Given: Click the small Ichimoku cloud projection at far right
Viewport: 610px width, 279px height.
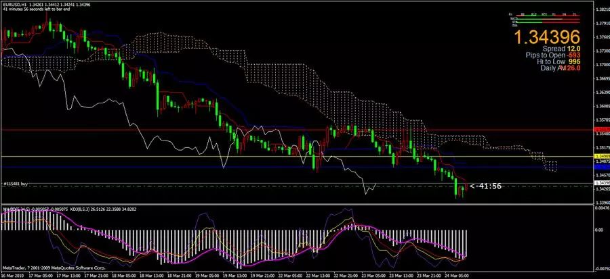Looking at the screenshot, I should pyautogui.click(x=550, y=166).
